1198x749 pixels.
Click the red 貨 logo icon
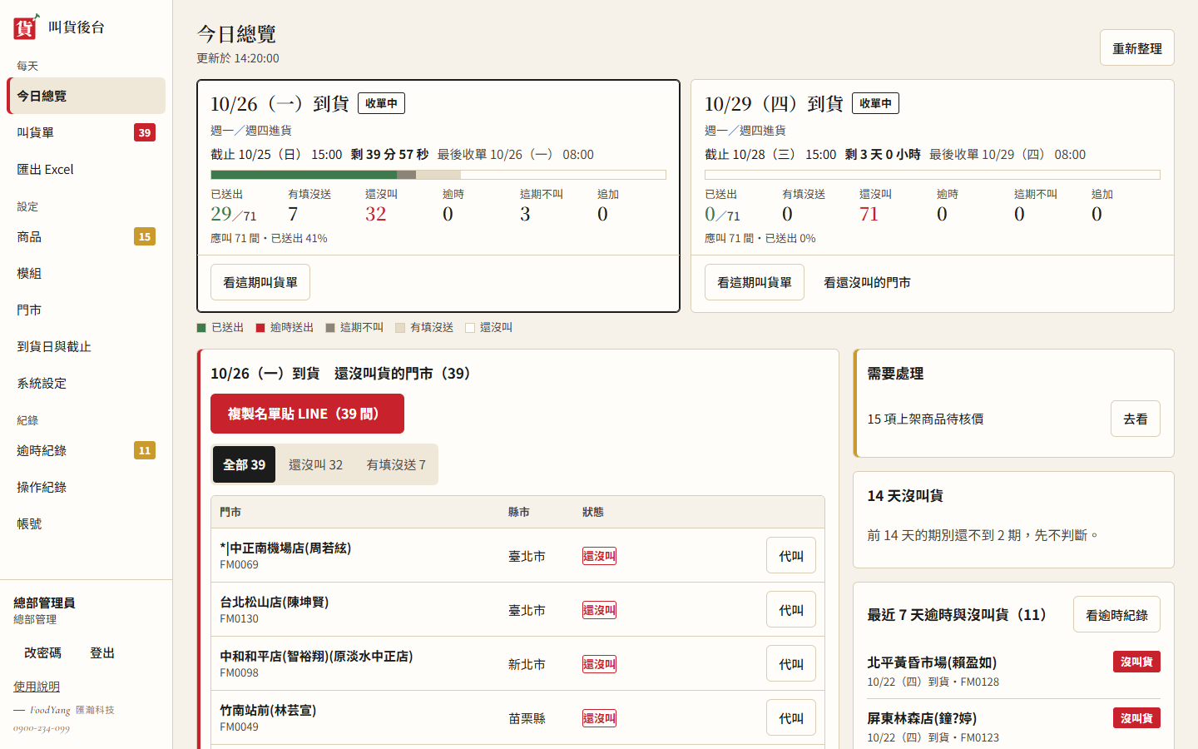(26, 27)
